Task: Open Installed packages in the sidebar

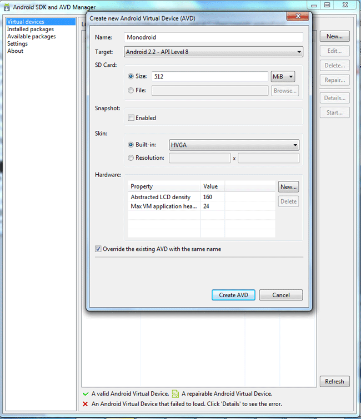Action: pyautogui.click(x=31, y=29)
